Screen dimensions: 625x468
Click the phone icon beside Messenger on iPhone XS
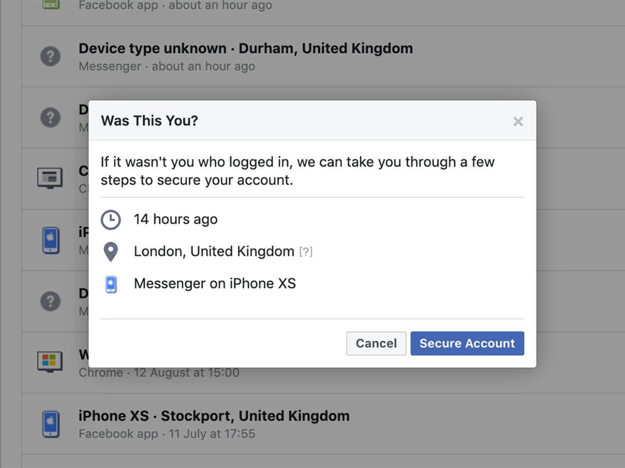(x=111, y=284)
